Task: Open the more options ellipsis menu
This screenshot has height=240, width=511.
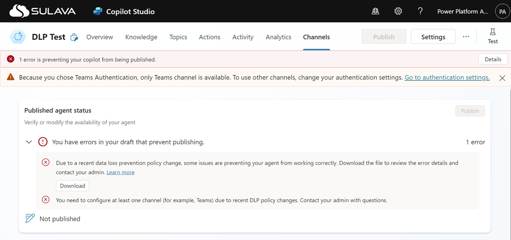Action: [x=465, y=37]
